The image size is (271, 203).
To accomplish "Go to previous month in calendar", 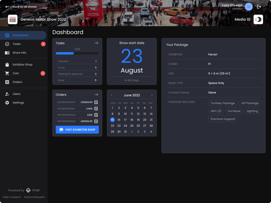I will (x=112, y=95).
